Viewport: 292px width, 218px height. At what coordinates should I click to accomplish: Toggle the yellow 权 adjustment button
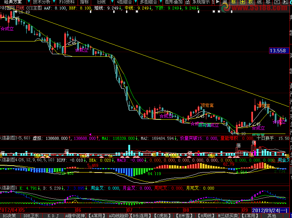[x=251, y=2]
